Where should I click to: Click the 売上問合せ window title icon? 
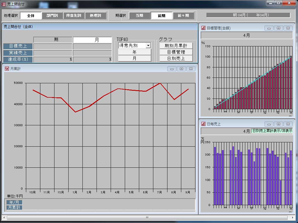pyautogui.click(x=3, y=4)
